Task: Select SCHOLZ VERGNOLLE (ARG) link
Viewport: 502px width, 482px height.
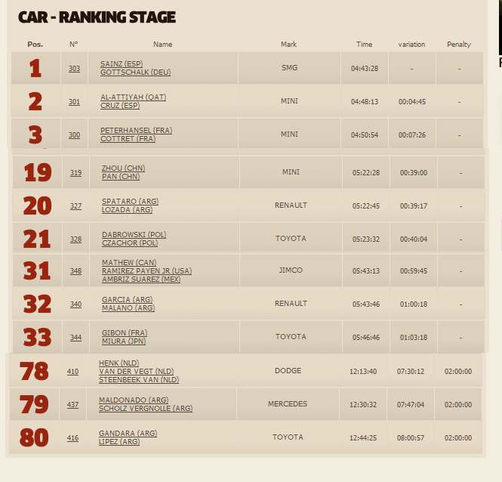Action: [x=145, y=409]
